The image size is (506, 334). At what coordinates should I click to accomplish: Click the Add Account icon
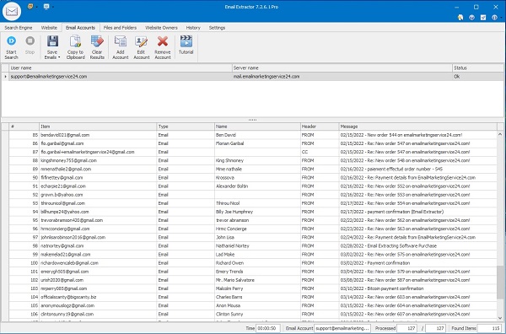coord(121,41)
